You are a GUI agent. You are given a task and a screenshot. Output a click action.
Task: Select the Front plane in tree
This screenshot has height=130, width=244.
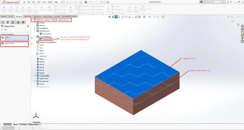[x=40, y=45]
